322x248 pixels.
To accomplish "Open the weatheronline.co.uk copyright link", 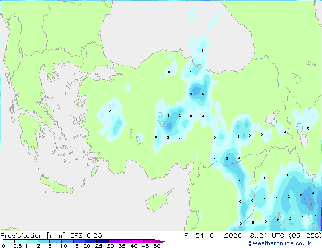I will (279, 243).
